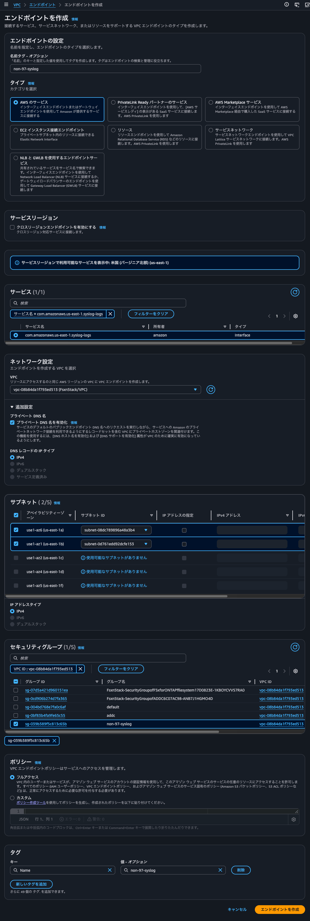Click the Create endpoint button
This screenshot has width=310, height=921.
[x=280, y=910]
